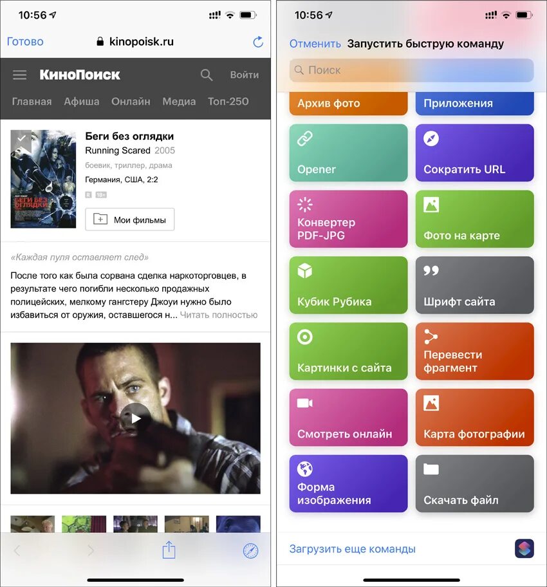547x587 pixels.
Task: Open the Беги без оглядки poster
Action: click(x=43, y=179)
